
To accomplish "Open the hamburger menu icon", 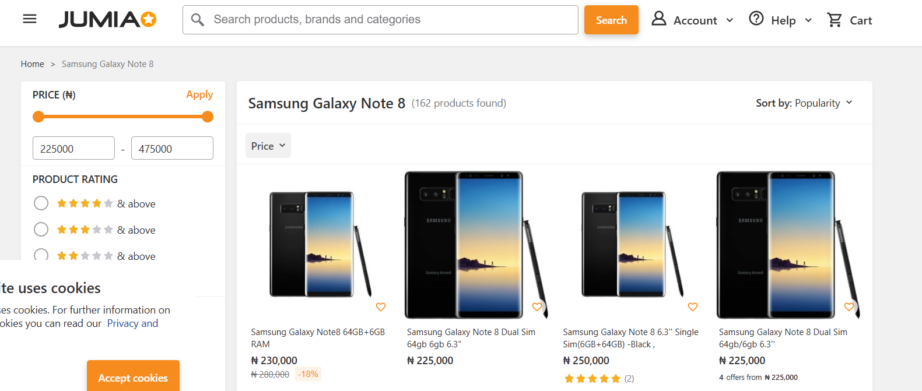I will 30,19.
